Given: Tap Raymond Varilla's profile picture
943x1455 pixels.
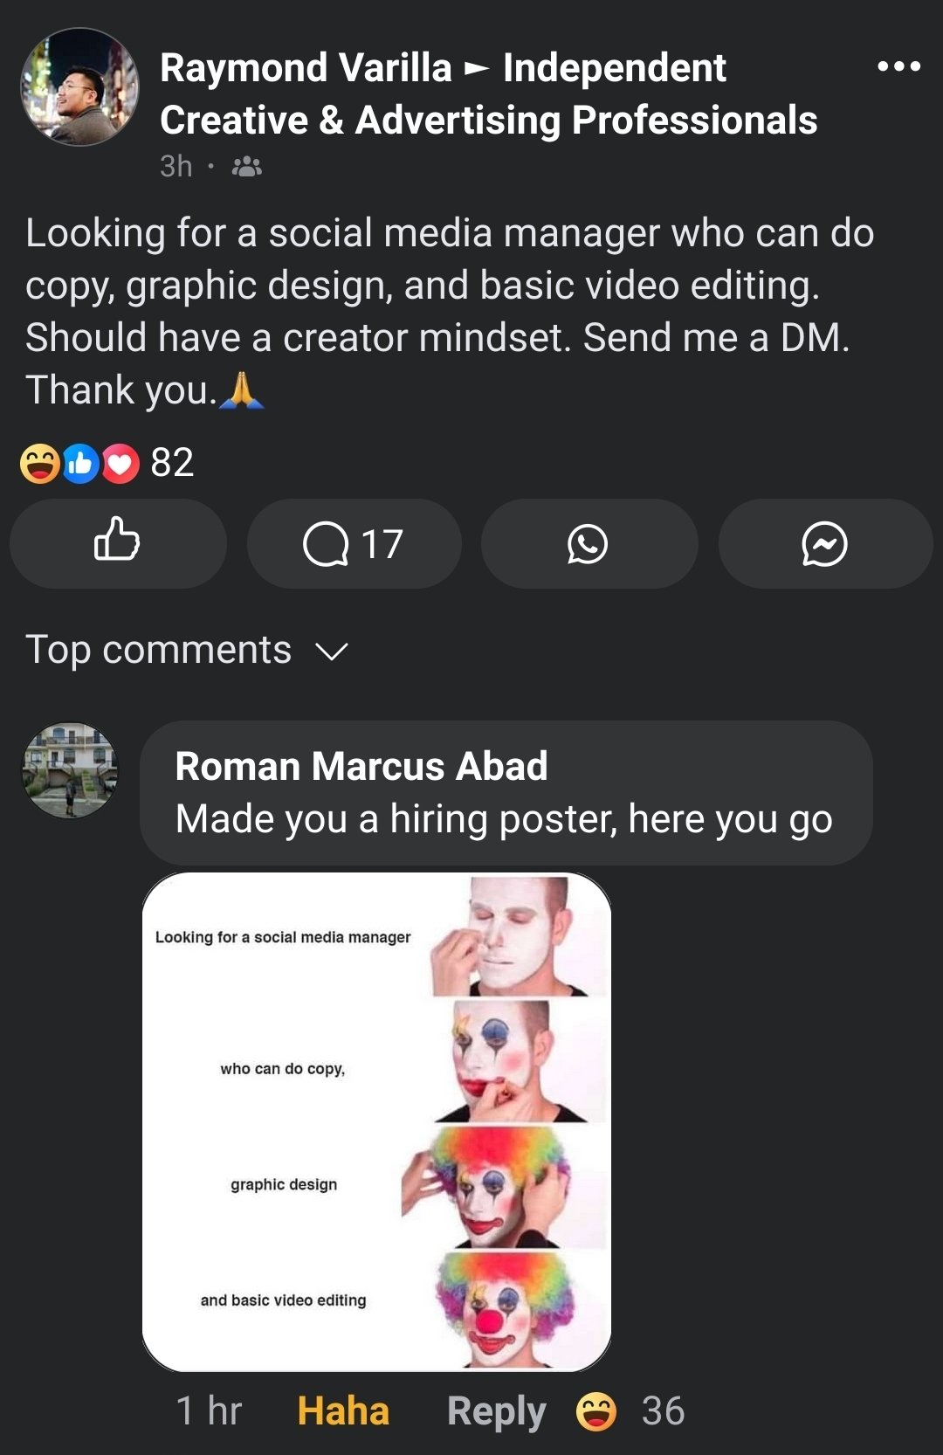Looking at the screenshot, I should (x=79, y=86).
